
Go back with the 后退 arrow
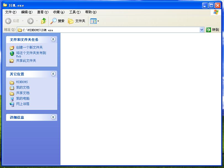click(x=12, y=21)
